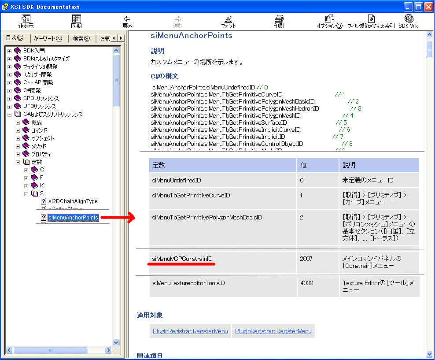
Task: Click the 非表示 (Hide) toolbar icon
Action: tap(26, 19)
